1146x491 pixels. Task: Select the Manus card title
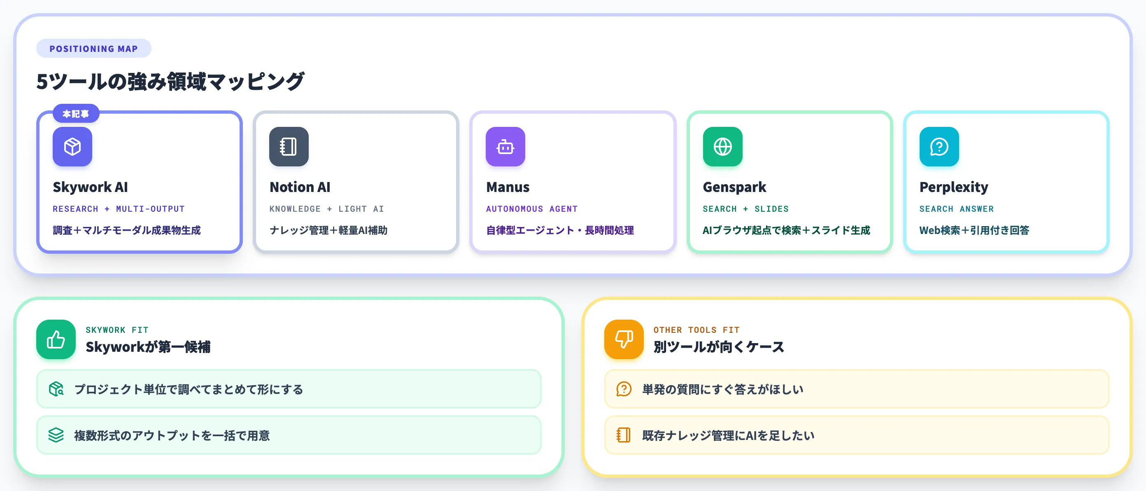tap(508, 187)
